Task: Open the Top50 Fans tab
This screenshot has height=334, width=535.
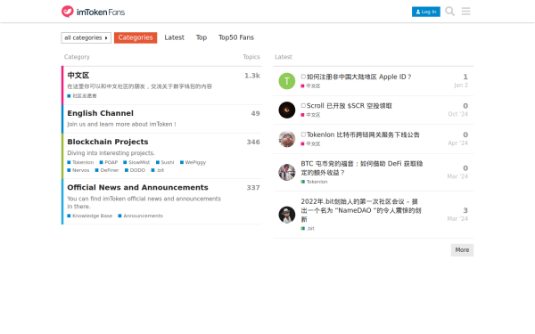Action: pos(235,37)
